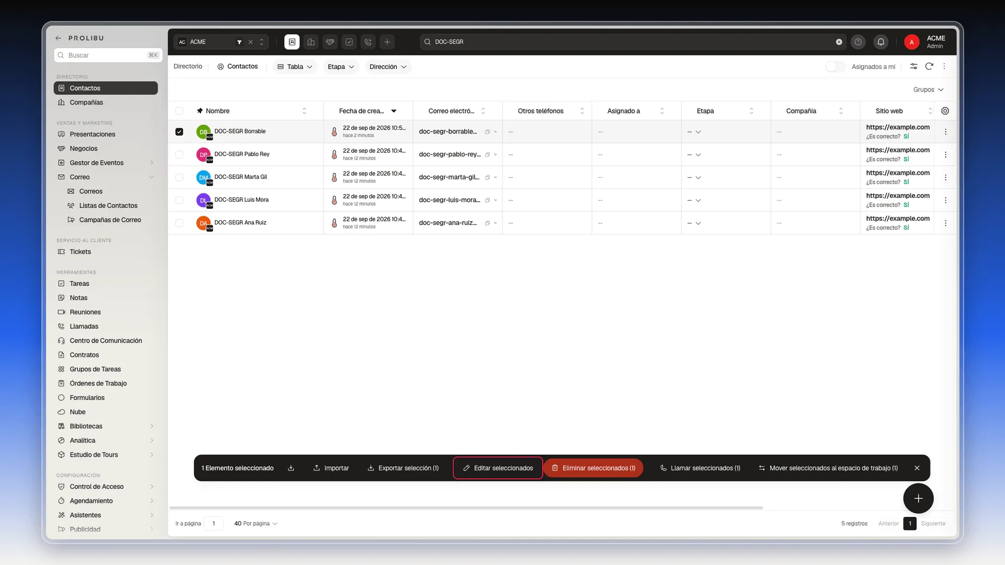Viewport: 1005px width, 565px height.
Task: Expand the Grupos dropdown
Action: 928,89
